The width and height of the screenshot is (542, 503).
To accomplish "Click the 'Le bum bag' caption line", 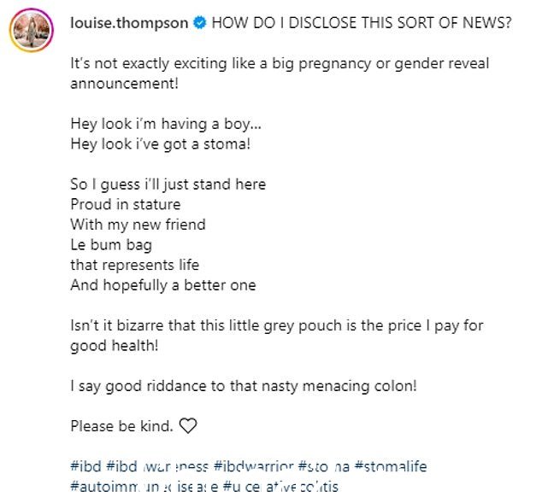I will tap(111, 245).
